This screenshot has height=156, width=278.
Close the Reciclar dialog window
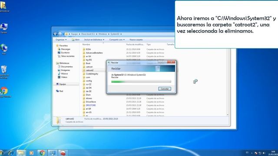point(171,62)
